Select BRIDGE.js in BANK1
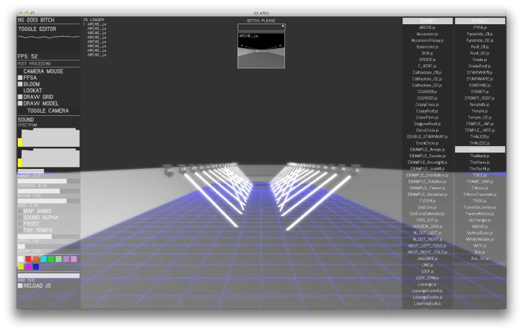The width and height of the screenshot is (523, 332). tap(427, 60)
